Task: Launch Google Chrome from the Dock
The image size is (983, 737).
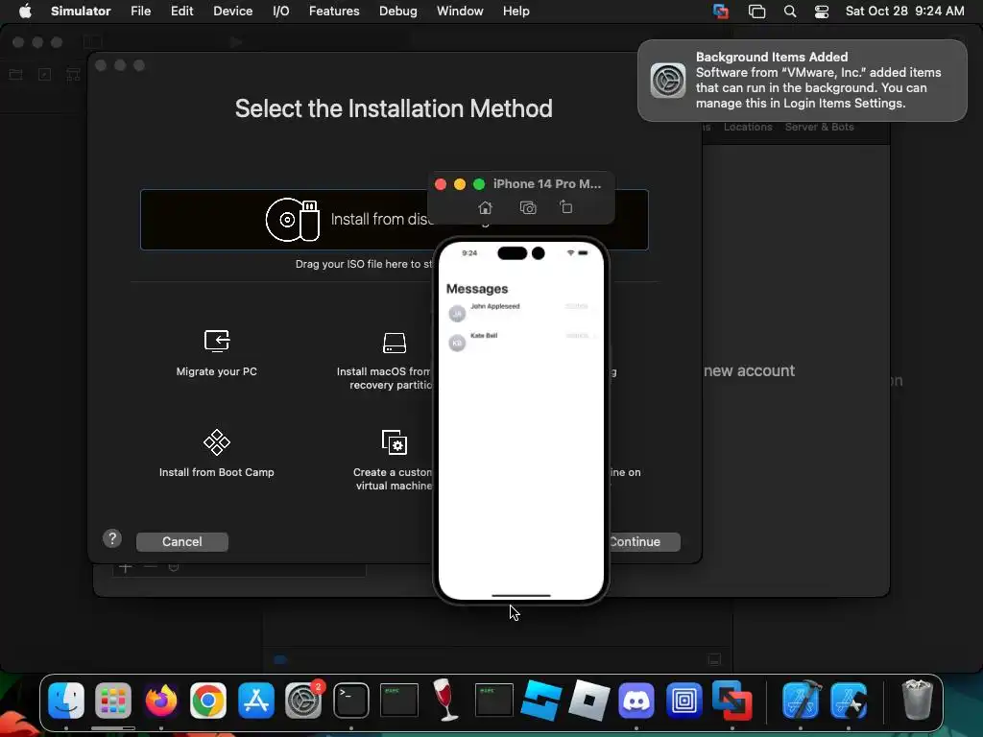Action: coord(208,700)
